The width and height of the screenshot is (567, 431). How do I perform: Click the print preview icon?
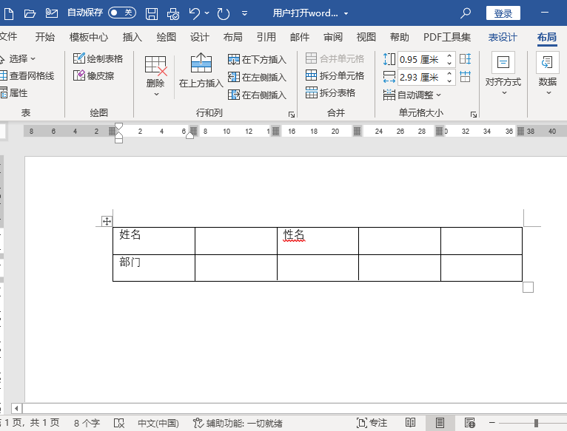coord(173,14)
